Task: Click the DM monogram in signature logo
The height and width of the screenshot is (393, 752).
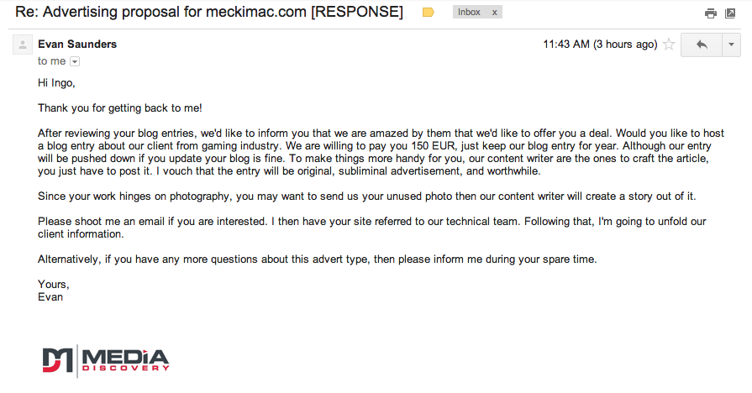Action: pos(57,360)
